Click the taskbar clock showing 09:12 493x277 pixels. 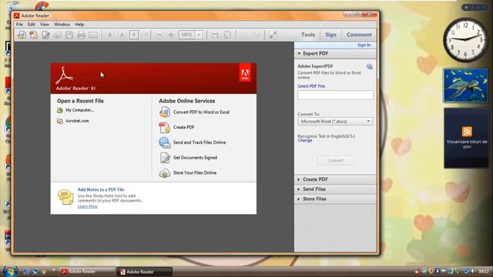483,271
